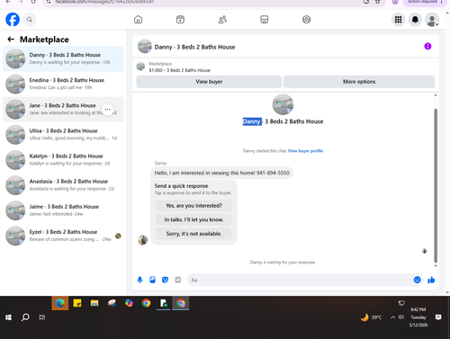Screen dimensions: 450x339
Task: Click the chat scrollbar thumb
Action: 436,186
